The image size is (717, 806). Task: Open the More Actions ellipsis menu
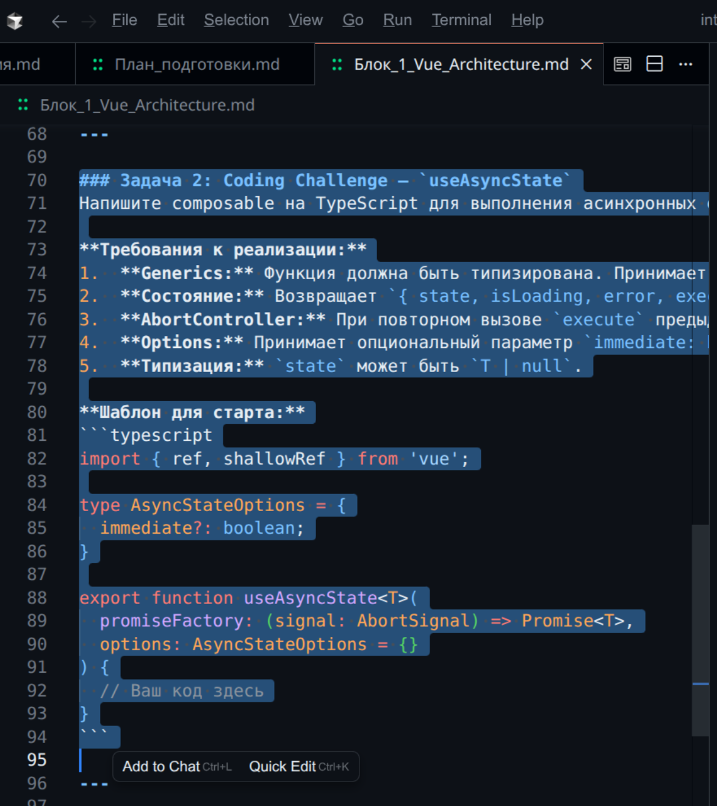tap(686, 64)
